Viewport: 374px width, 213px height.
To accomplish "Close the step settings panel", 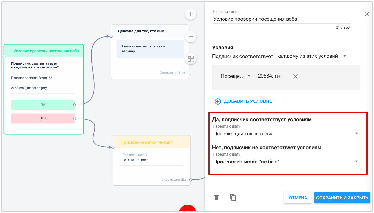I will point(366,14).
